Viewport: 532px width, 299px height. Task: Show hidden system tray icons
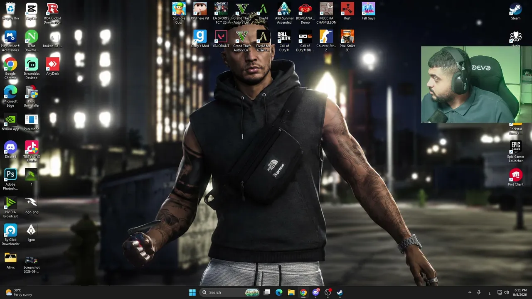[470, 292]
